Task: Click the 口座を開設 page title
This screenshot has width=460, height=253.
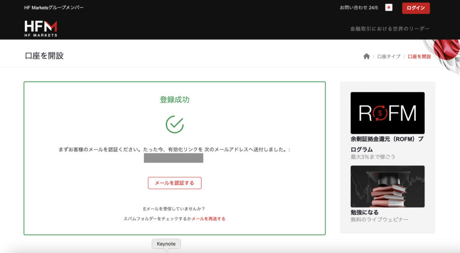Action: [44, 56]
